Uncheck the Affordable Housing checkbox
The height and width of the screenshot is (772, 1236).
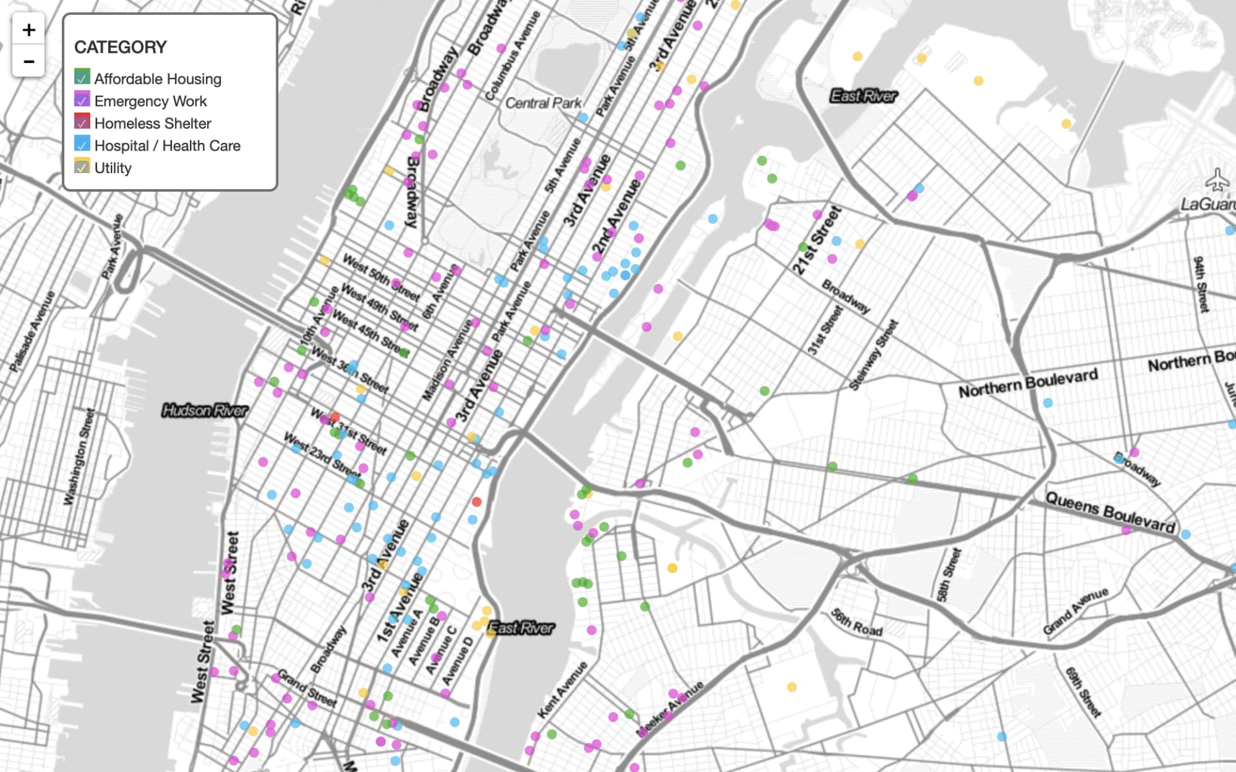pos(82,77)
